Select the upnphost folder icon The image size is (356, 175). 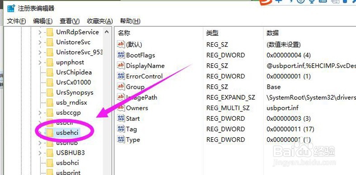coord(50,62)
